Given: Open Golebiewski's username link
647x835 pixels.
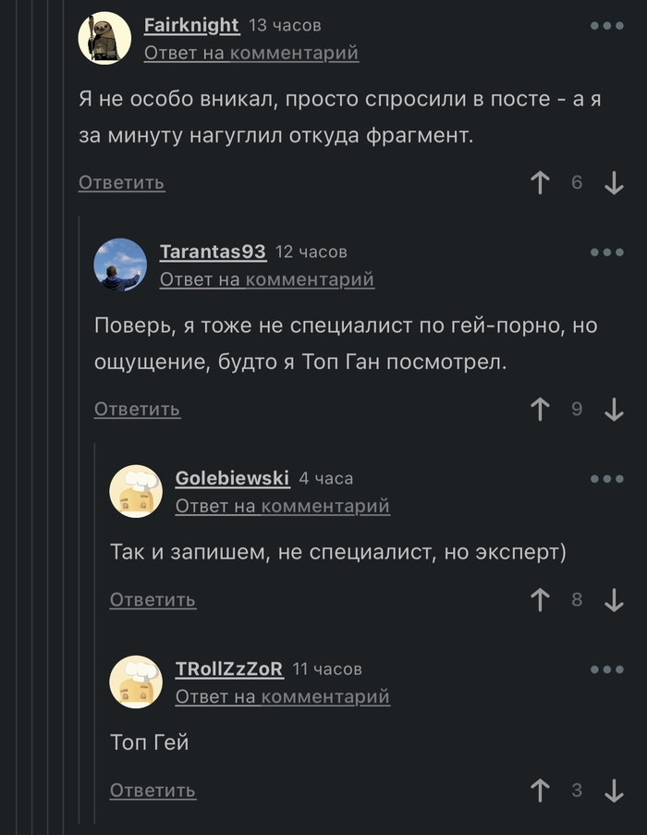Looking at the screenshot, I should click(x=232, y=478).
